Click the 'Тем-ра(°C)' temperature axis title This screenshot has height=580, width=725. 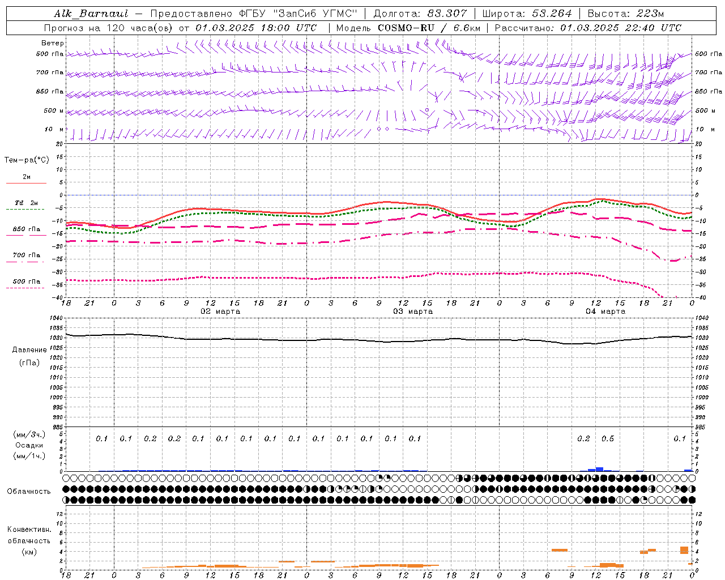pyautogui.click(x=27, y=160)
